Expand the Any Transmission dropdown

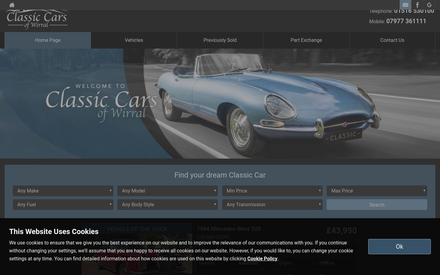tap(272, 204)
